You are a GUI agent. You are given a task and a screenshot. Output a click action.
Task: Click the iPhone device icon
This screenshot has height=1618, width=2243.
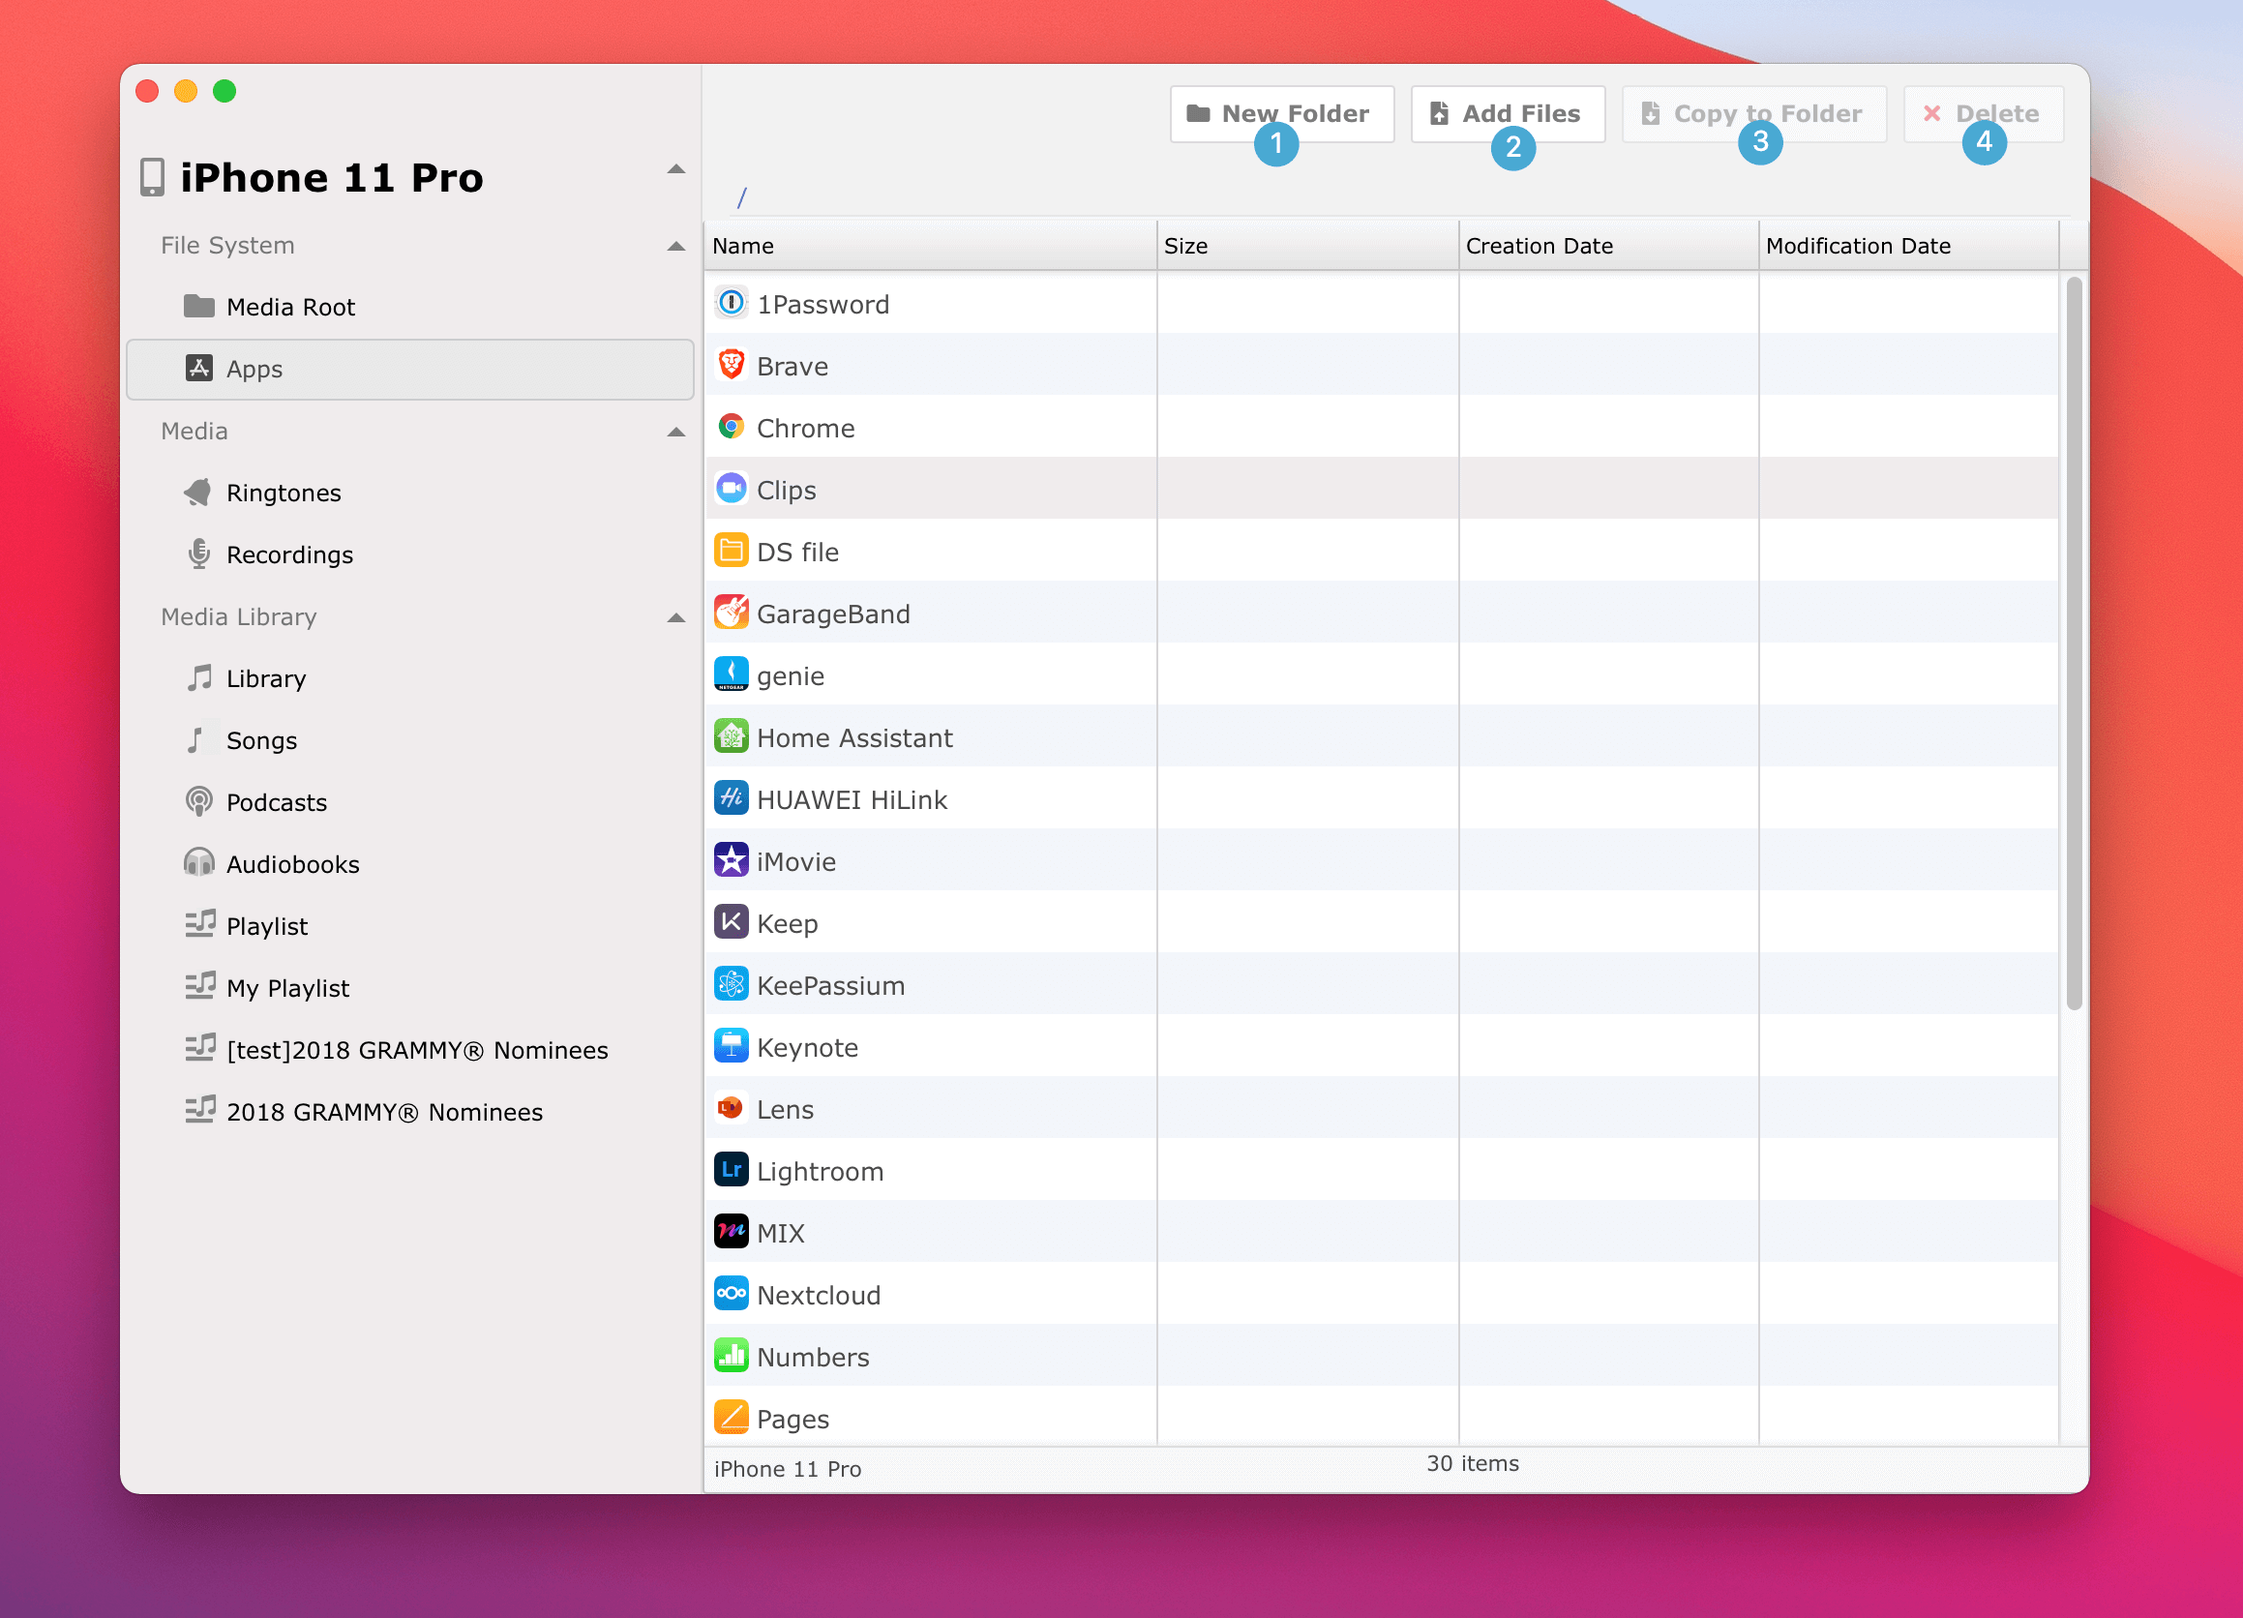[x=152, y=177]
